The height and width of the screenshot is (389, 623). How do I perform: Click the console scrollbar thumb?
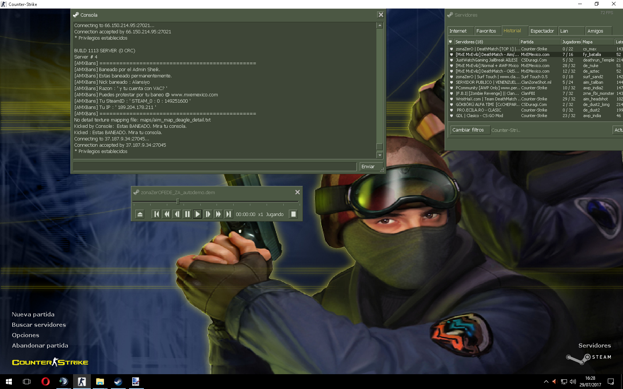(379, 146)
